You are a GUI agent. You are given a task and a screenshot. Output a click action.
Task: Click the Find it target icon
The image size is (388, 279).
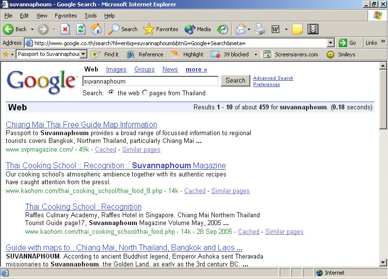(95, 54)
